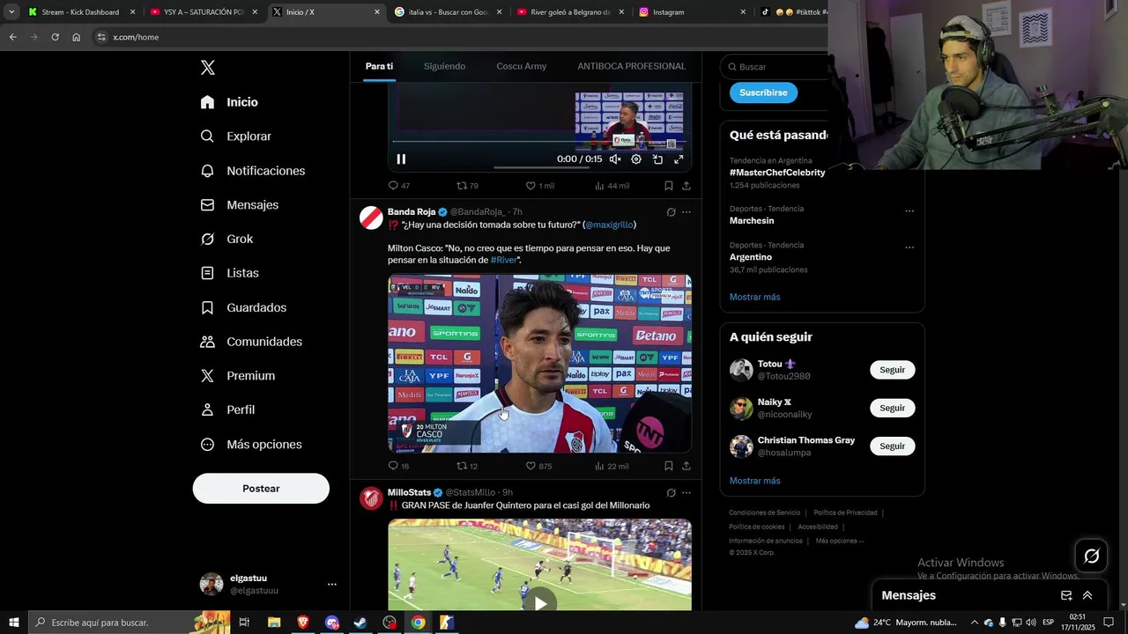This screenshot has height=634, width=1128.
Task: Reply to Banda Roja post with 16 comments
Action: (x=399, y=466)
